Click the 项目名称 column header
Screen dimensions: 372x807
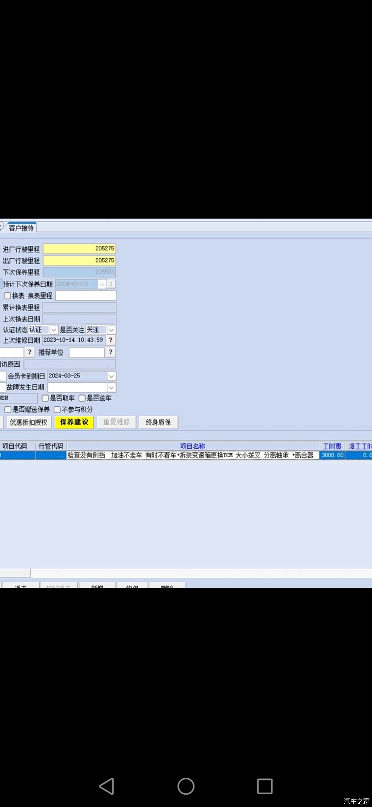click(x=192, y=447)
